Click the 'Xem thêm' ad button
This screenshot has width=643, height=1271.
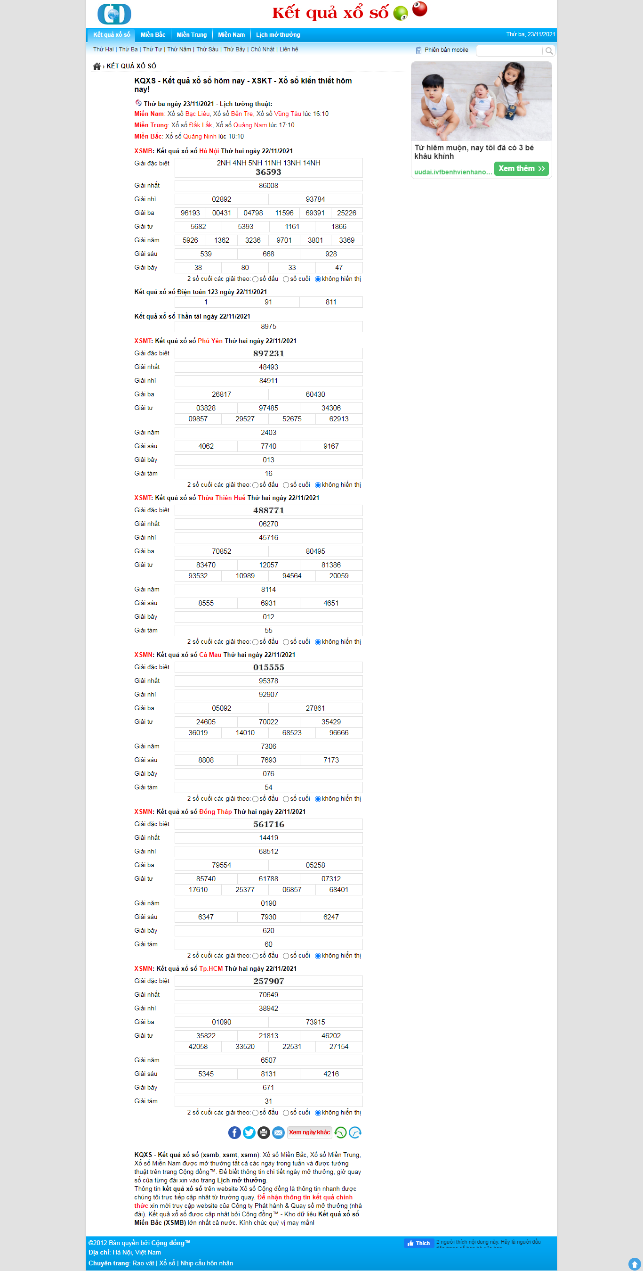[521, 169]
